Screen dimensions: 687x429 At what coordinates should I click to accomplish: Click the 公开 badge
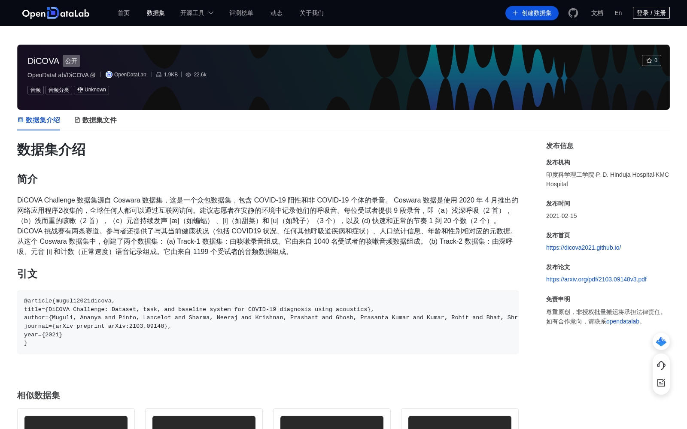pyautogui.click(x=71, y=61)
